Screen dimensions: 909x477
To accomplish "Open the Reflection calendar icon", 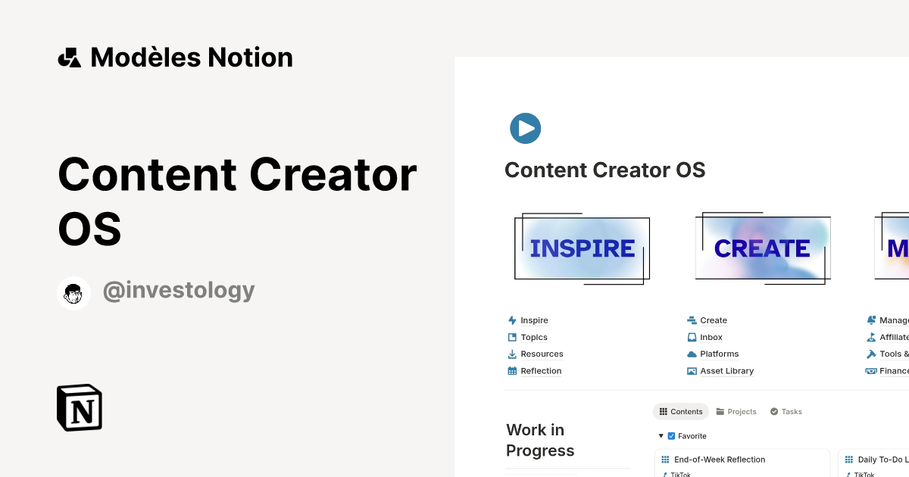I will point(512,370).
